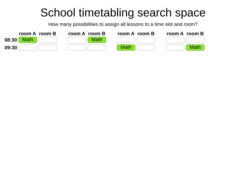Click the Math lesson in the first timetable
The image size is (246, 184).
click(28, 40)
